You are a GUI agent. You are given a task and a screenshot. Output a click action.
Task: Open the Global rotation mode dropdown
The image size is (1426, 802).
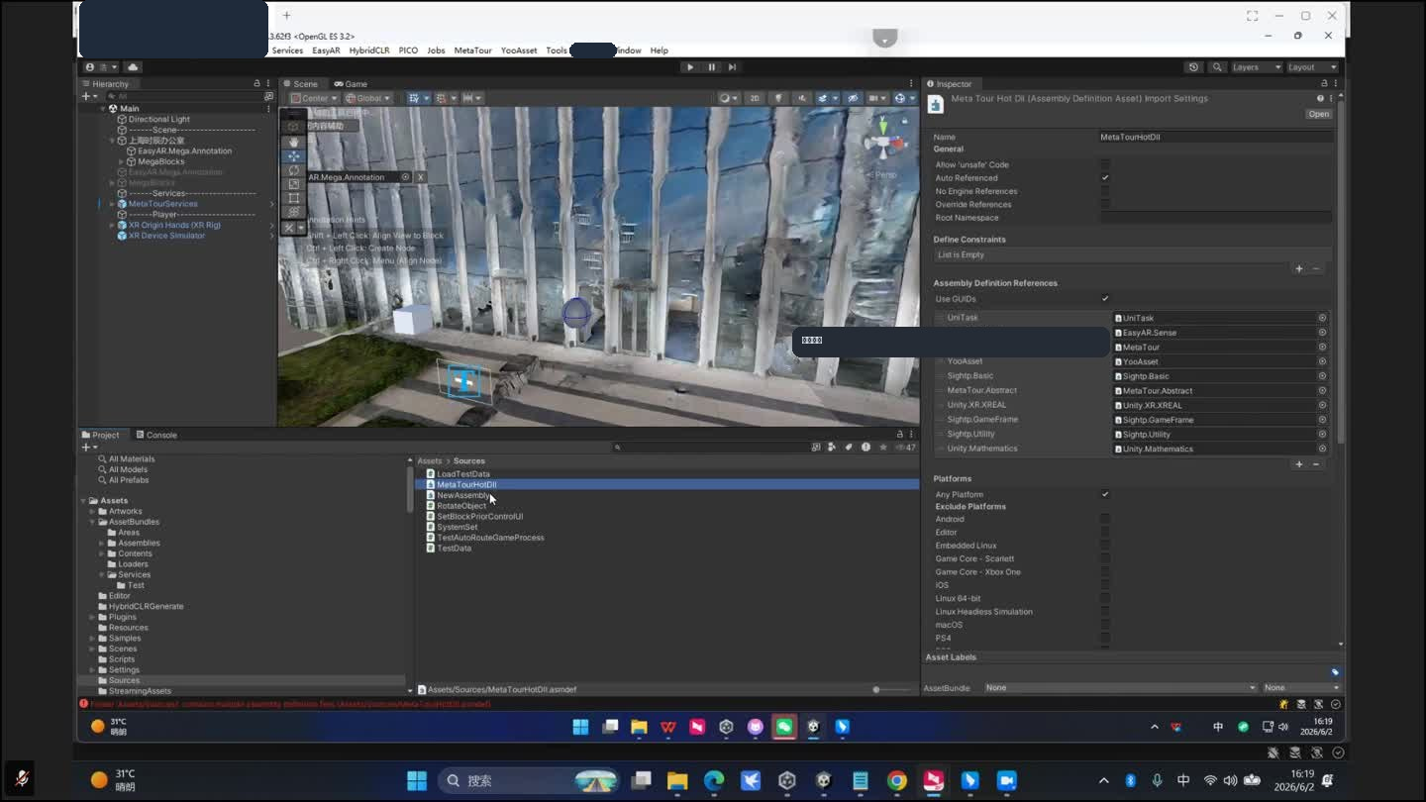click(368, 98)
